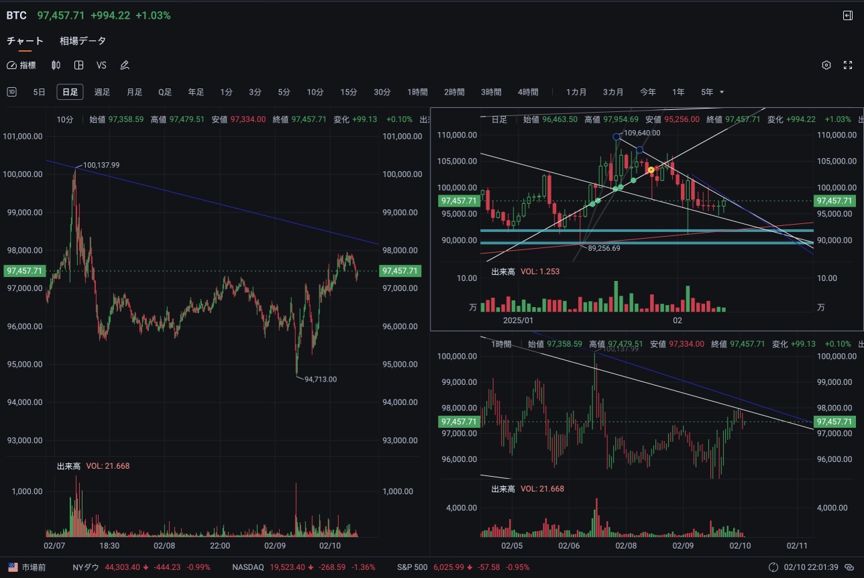Select the 4時間 interval
The image size is (864, 578).
tap(528, 92)
